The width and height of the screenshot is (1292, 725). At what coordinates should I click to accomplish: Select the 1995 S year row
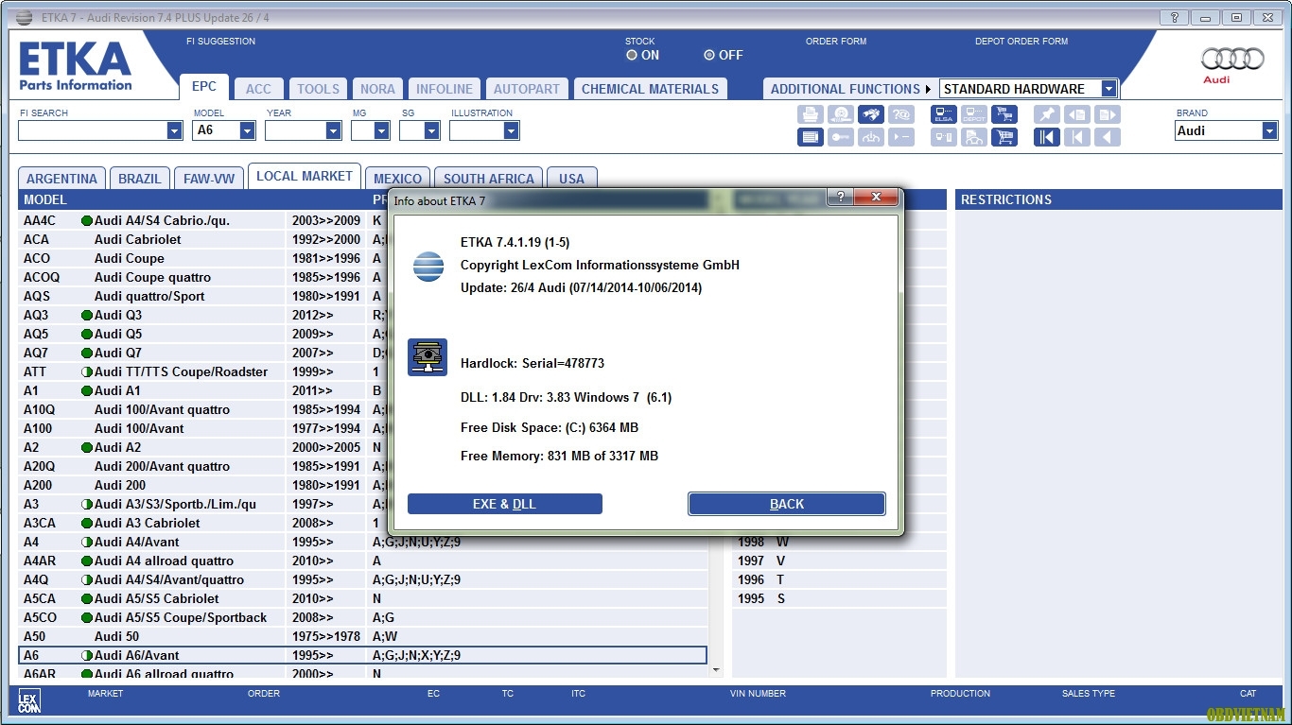(x=840, y=598)
